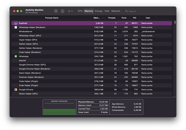The image size is (186, 130).
Task: Sort by PID column
Action: (135, 18)
